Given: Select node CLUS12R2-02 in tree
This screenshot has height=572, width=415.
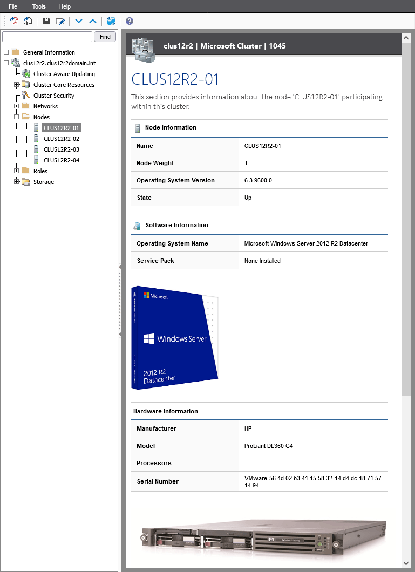Looking at the screenshot, I should tap(62, 139).
